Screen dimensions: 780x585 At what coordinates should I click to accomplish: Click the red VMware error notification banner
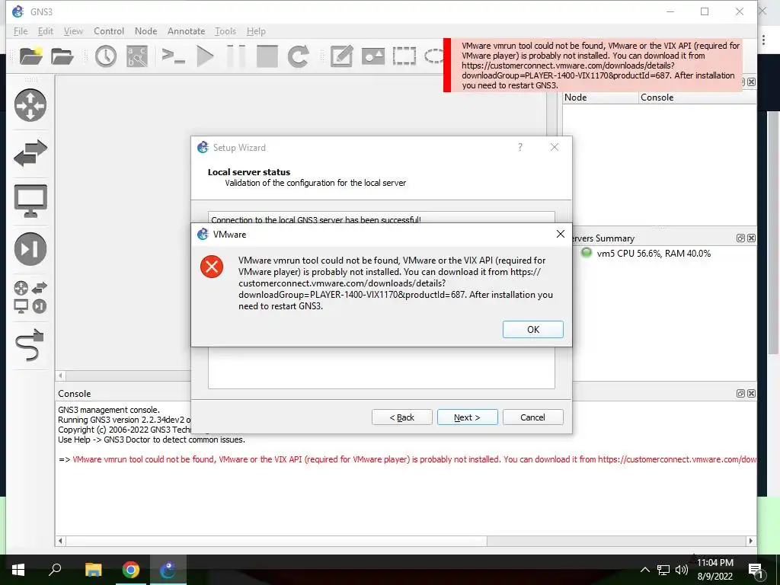(x=593, y=66)
